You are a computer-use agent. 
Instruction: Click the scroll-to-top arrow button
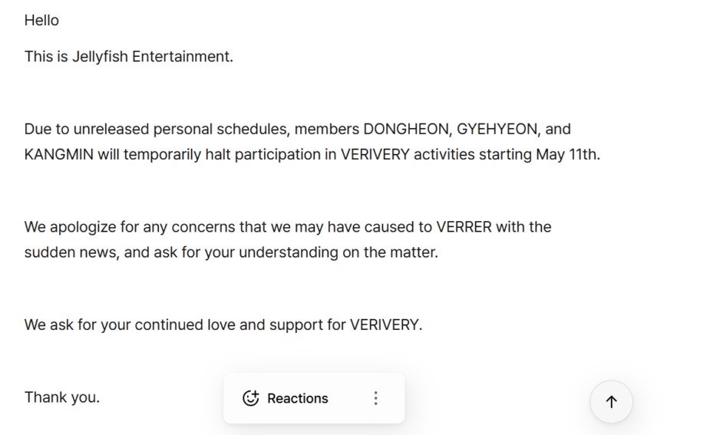611,402
